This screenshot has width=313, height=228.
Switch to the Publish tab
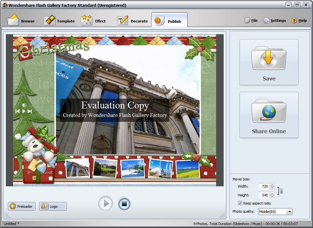170,20
